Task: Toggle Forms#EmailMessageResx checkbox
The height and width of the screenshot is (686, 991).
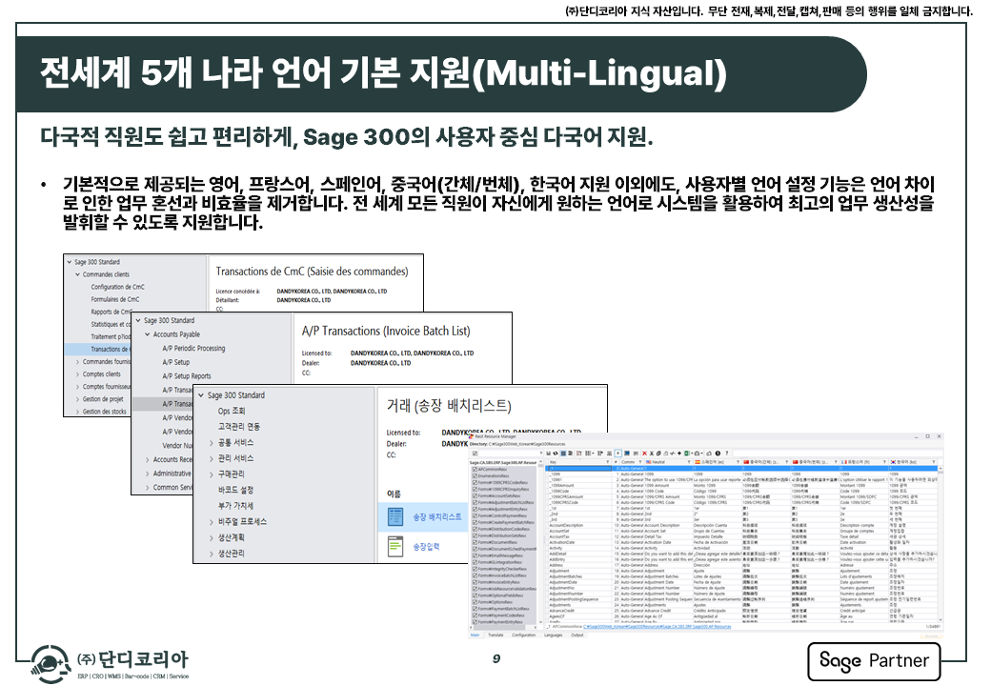Action: (x=475, y=555)
